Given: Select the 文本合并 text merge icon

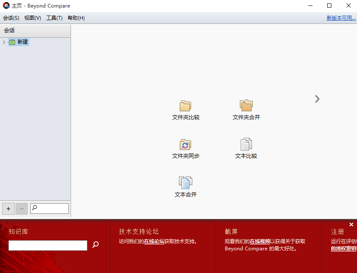Looking at the screenshot, I should (185, 183).
